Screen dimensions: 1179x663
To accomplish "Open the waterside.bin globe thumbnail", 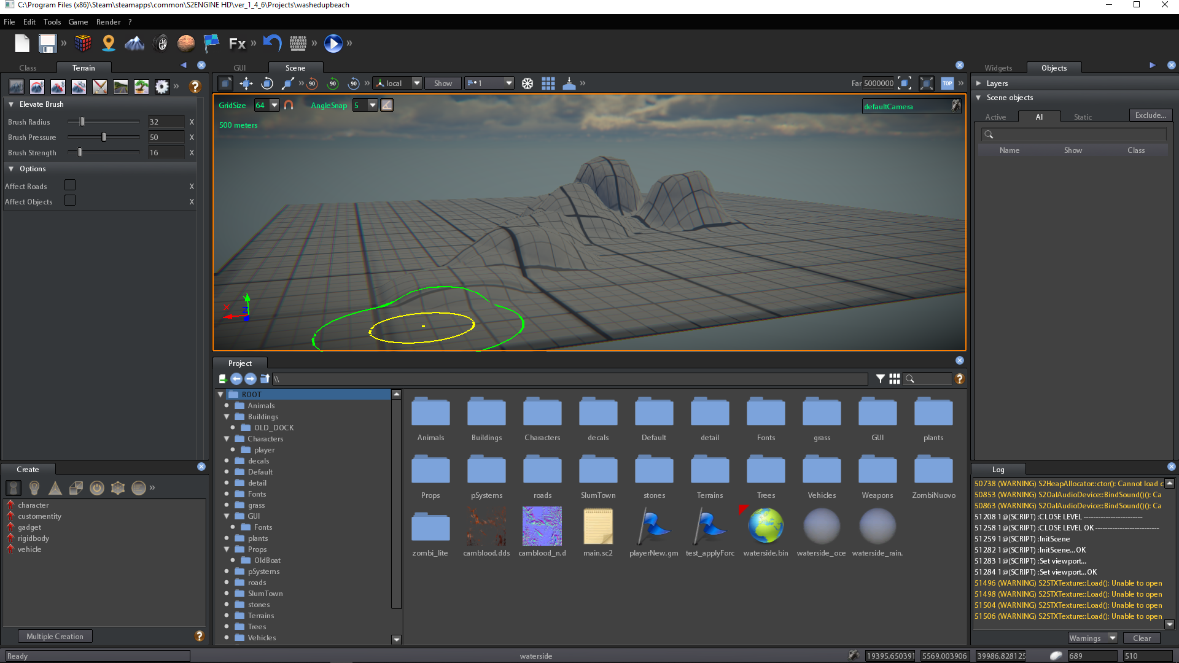I will 765,526.
